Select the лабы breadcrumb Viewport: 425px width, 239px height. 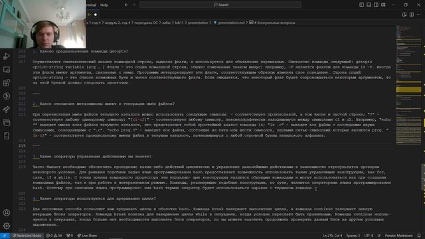point(166,23)
